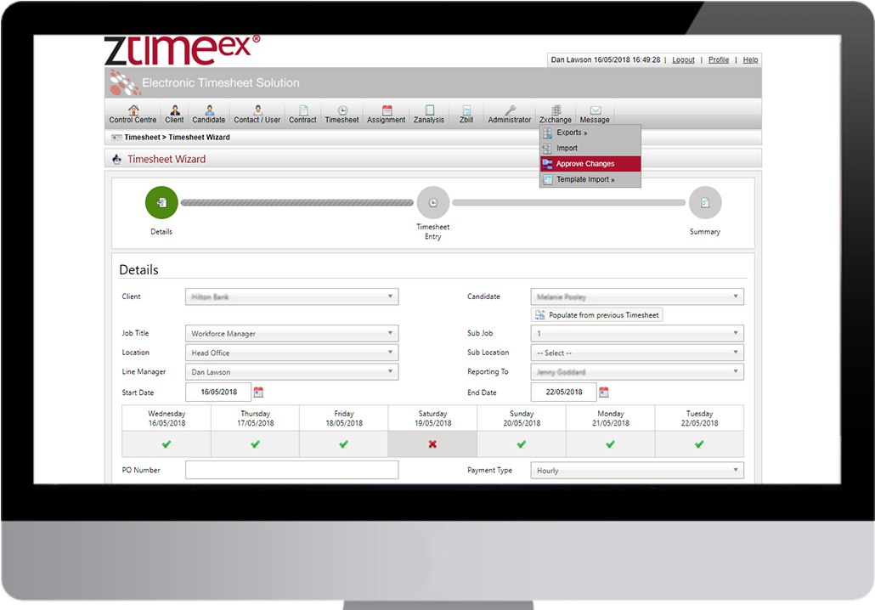
Task: Toggle the Saturday 19/05/2018 red cross
Action: click(x=432, y=444)
